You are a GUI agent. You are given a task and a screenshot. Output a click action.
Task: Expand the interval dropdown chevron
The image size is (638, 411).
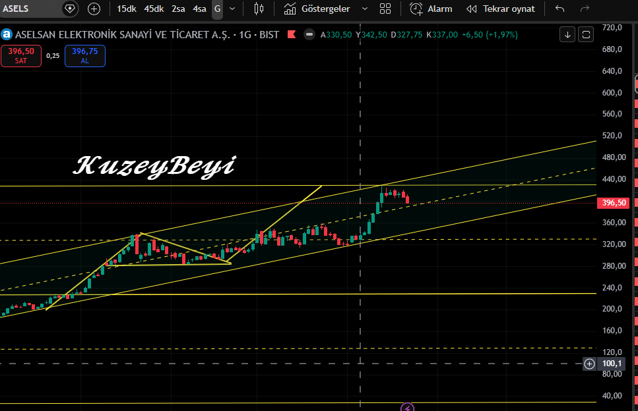[232, 9]
